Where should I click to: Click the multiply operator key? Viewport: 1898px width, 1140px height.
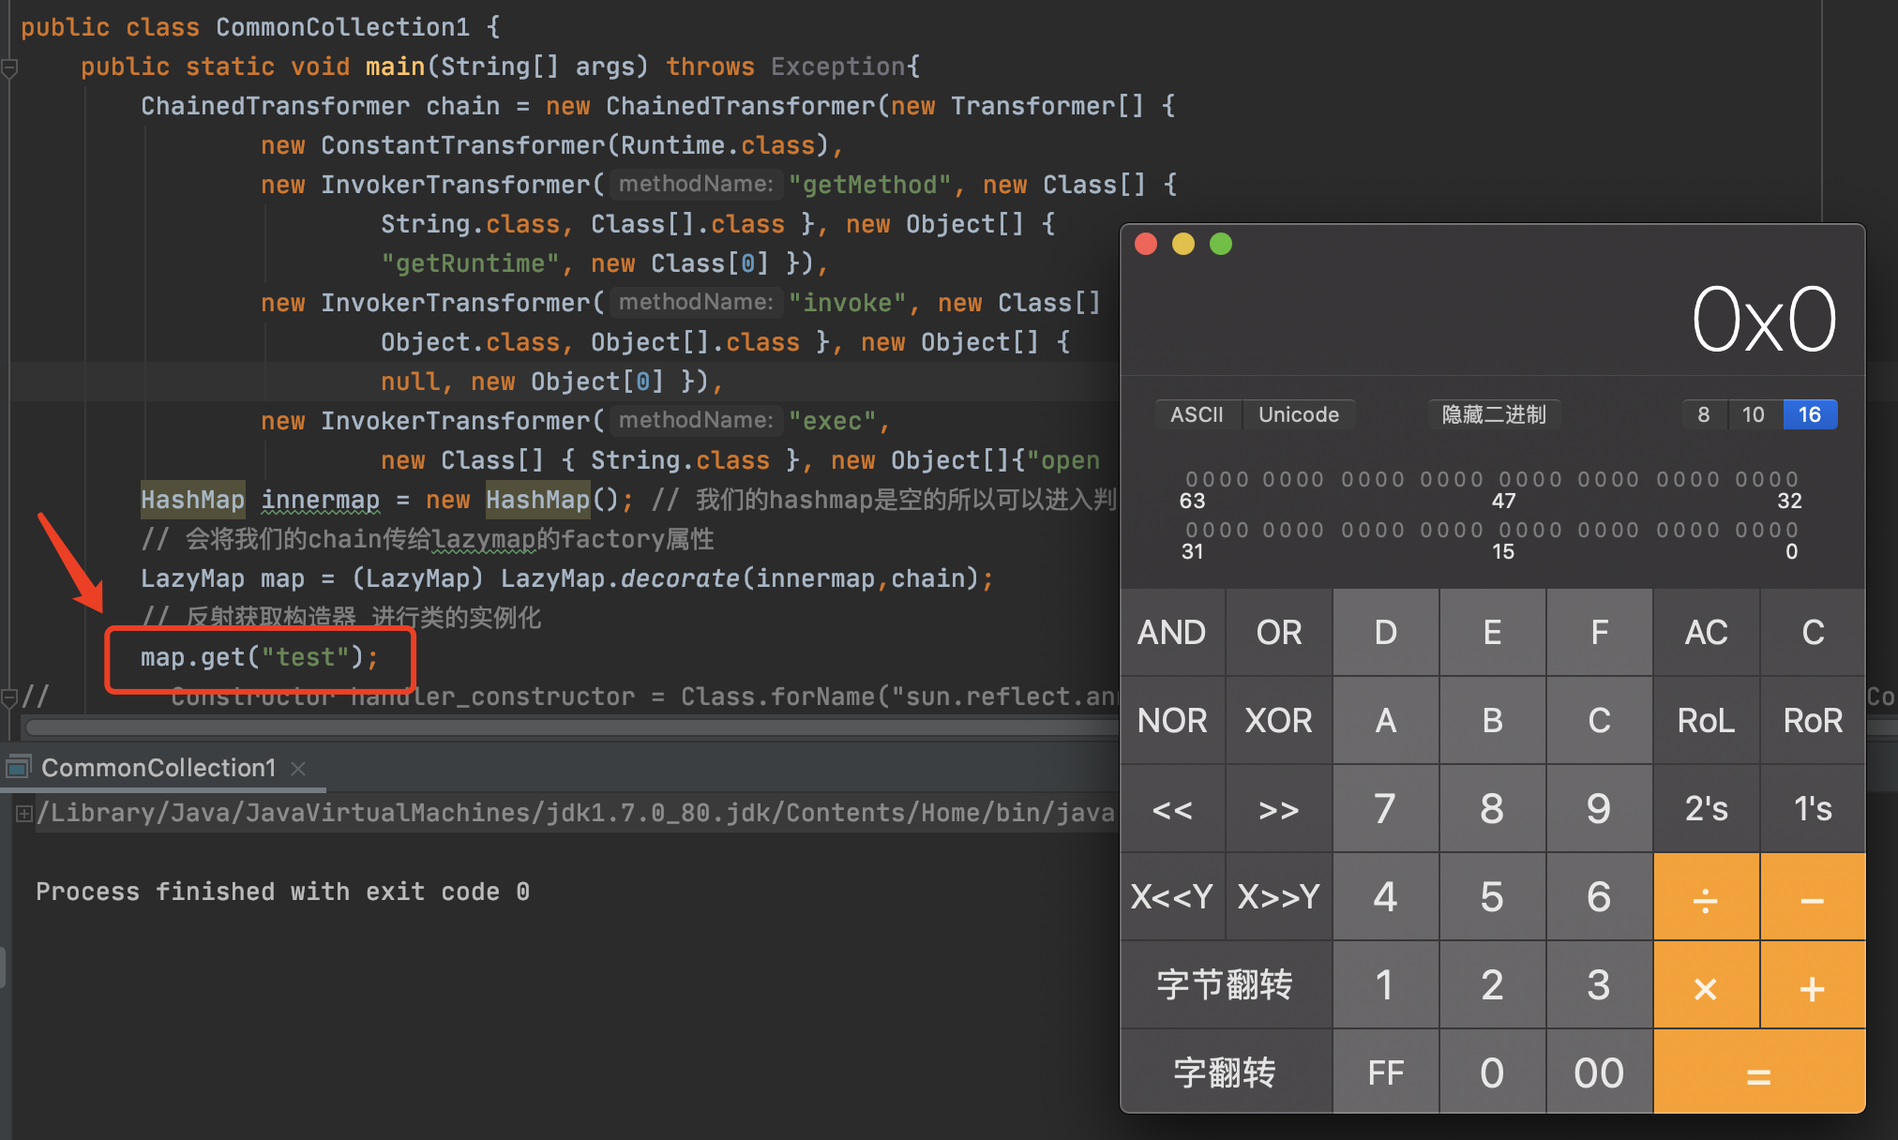(x=1705, y=987)
